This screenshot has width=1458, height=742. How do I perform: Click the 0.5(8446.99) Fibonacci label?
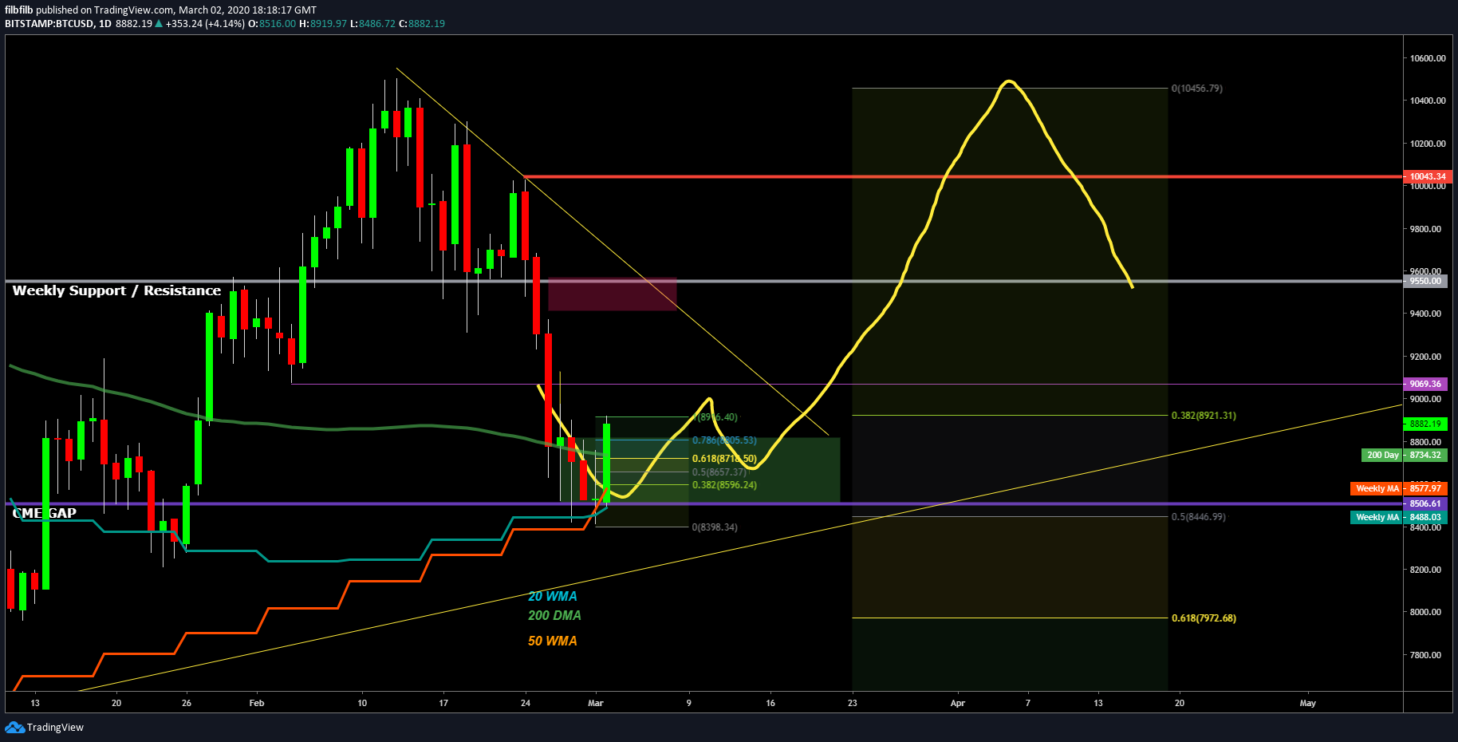coord(1198,517)
